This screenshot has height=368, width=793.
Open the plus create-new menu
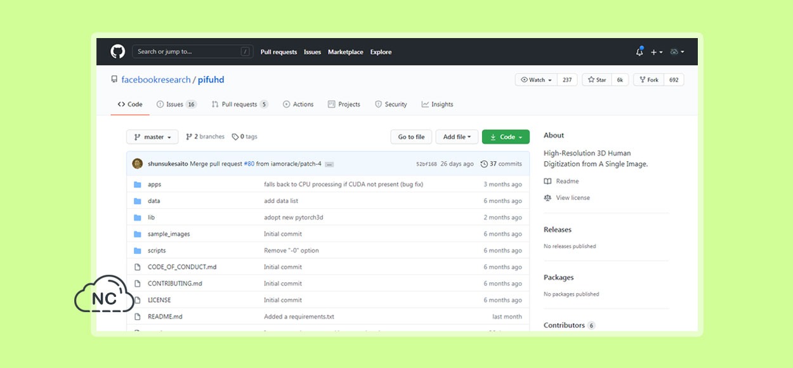tap(657, 52)
